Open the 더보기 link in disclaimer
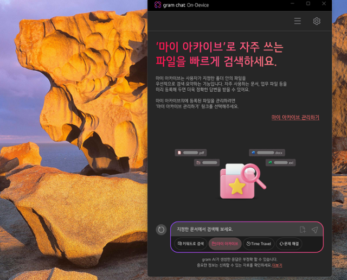Image resolution: width=347 pixels, height=280 pixels. 277,265
